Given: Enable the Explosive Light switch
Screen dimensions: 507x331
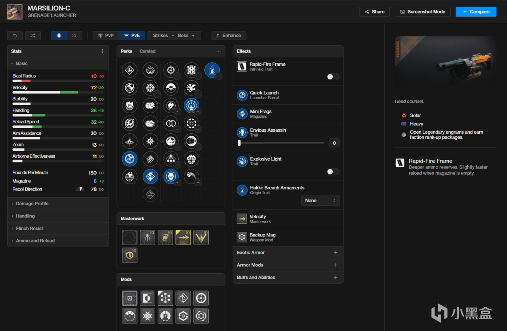Looking at the screenshot, I should (333, 172).
